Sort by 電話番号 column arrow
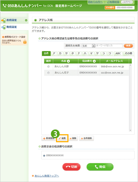Screen dimensions: 138x182 point(94,61)
